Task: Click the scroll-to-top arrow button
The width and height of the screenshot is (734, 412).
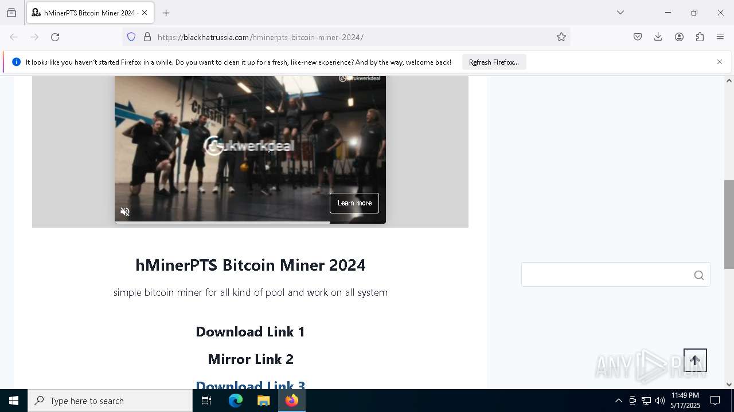Action: 695,360
